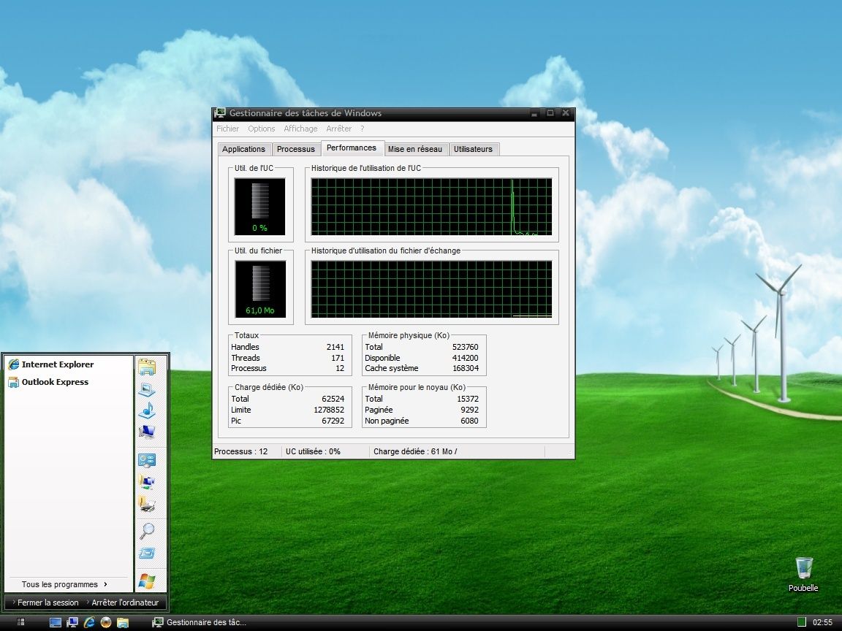Screen dimensions: 842x631
Task: Switch to the Mise en réseau tab
Action: [415, 149]
